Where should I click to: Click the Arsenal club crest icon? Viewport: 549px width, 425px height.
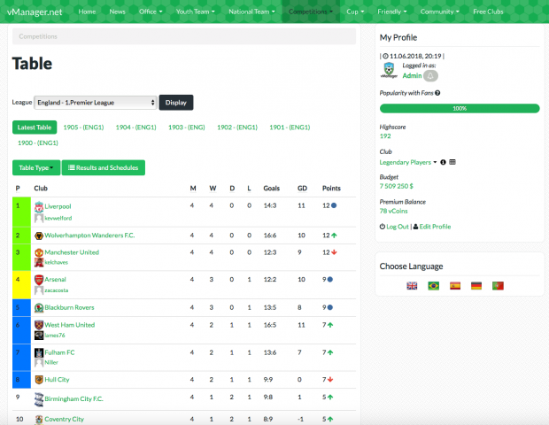[x=39, y=280]
